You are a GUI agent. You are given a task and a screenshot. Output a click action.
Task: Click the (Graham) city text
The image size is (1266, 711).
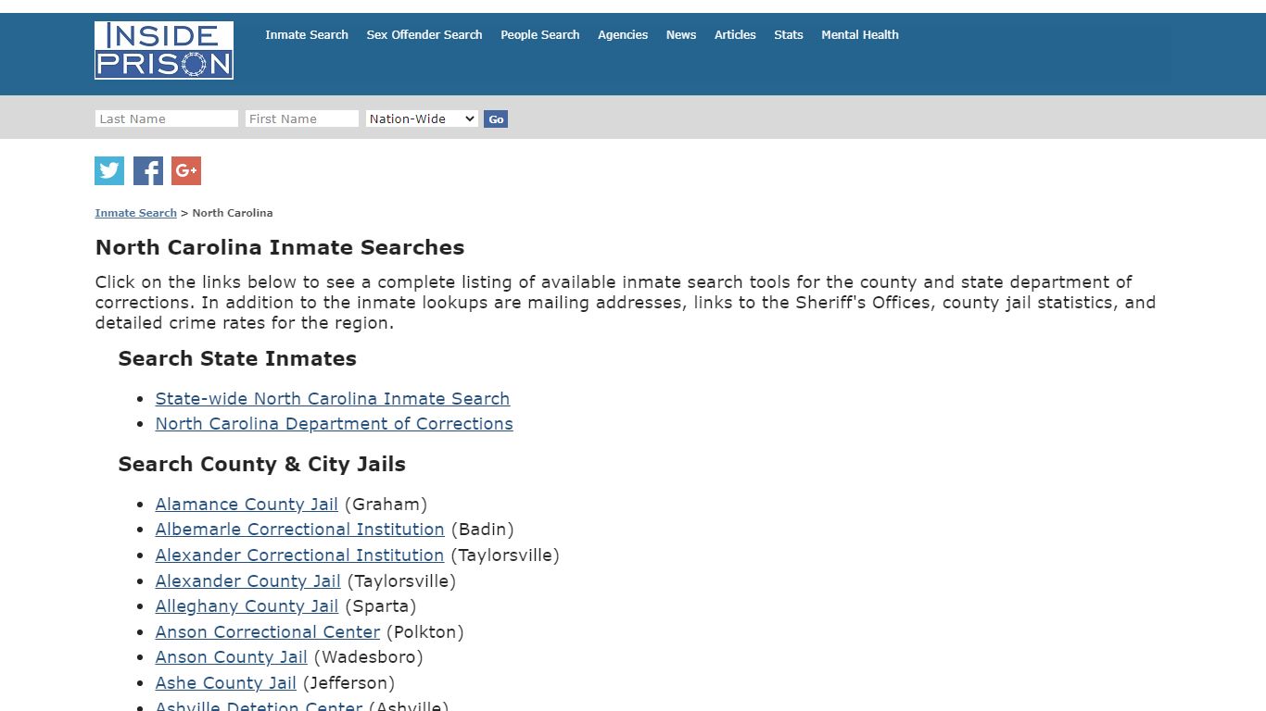[x=386, y=504]
